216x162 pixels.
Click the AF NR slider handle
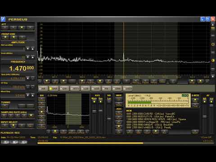[205, 117]
